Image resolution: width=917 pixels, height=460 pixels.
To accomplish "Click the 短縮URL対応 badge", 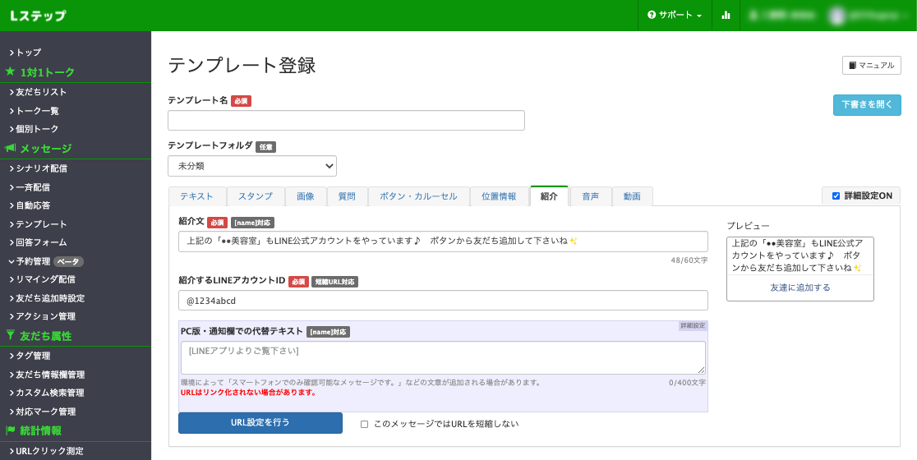I will pos(334,282).
